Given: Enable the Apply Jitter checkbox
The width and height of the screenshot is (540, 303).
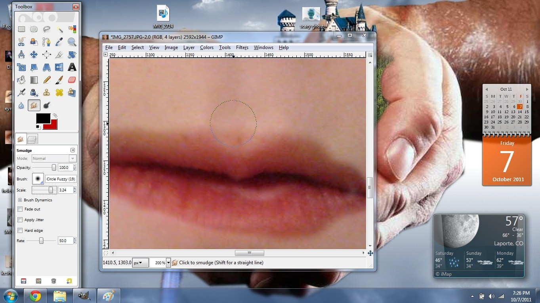Looking at the screenshot, I should (x=20, y=220).
